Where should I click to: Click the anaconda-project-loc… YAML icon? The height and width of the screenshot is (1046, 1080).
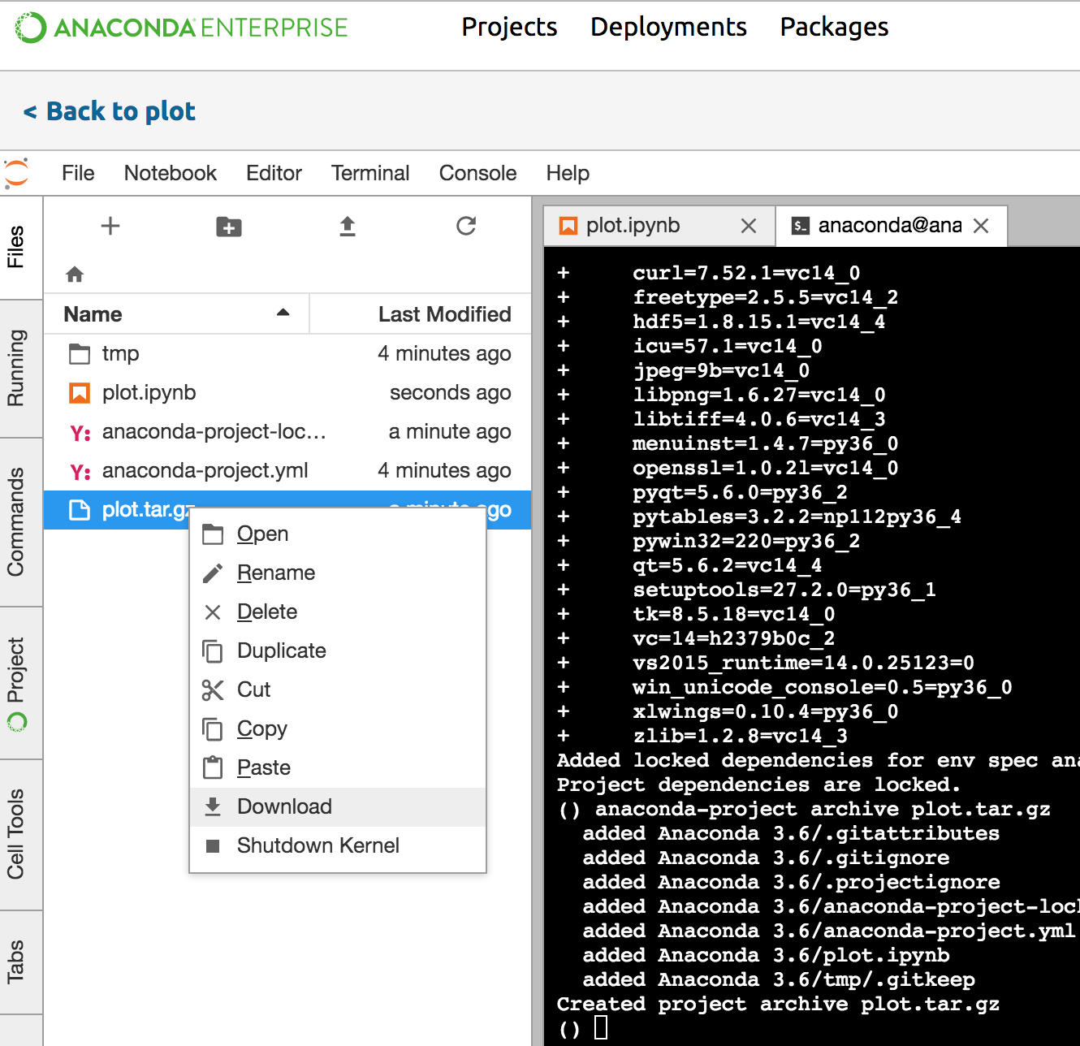click(80, 433)
